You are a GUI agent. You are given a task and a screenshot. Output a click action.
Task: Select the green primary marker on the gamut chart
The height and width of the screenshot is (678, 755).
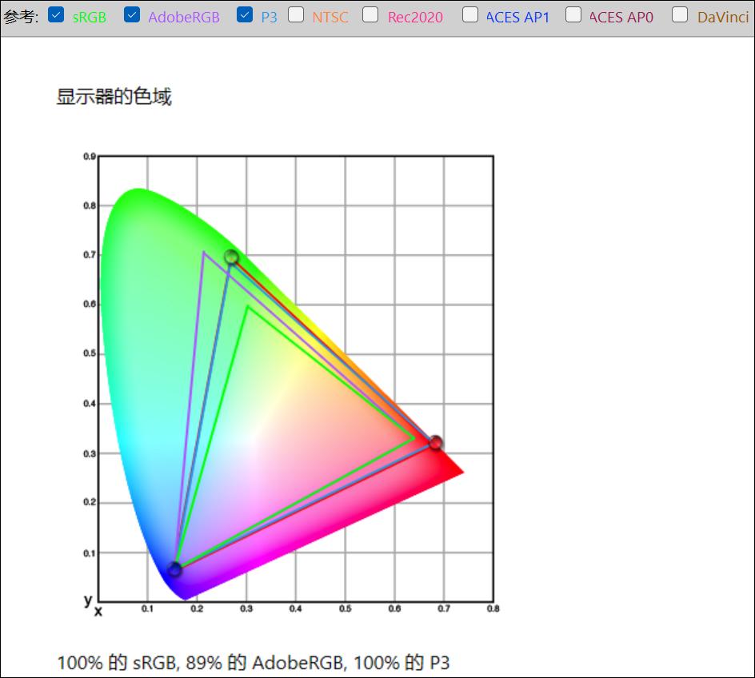[x=232, y=257]
